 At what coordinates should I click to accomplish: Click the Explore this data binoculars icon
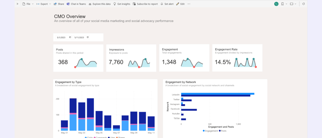pyautogui.click(x=90, y=4)
